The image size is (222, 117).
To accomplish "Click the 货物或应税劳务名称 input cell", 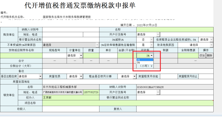I will click(x=21, y=55).
